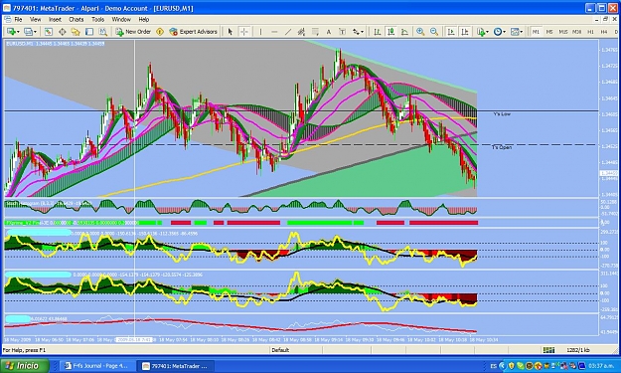Open the View menu
Screen dimensions: 621x373
pos(35,20)
